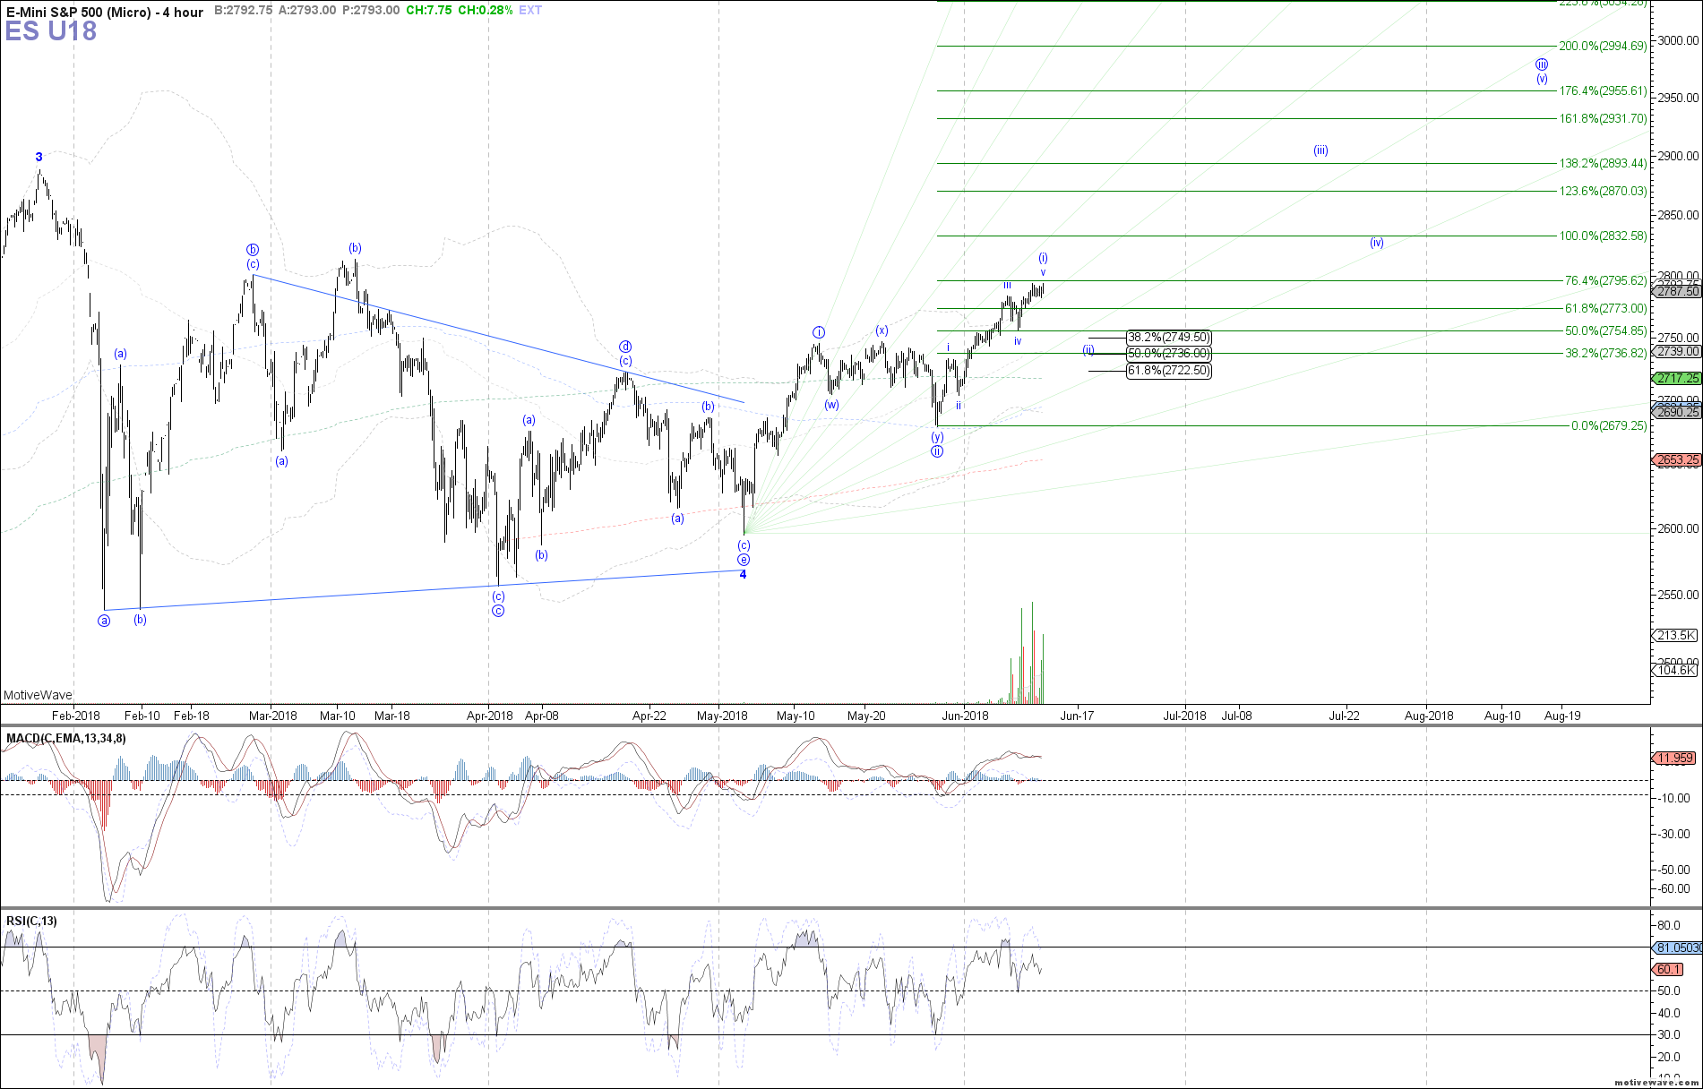Select the 38.2%(2749.50) retracement box

pyautogui.click(x=1168, y=338)
